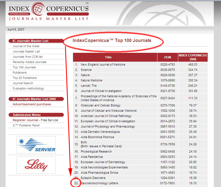221x187 pixels.
Task: Open New England Journal of Medicine entry
Action: pos(103,64)
